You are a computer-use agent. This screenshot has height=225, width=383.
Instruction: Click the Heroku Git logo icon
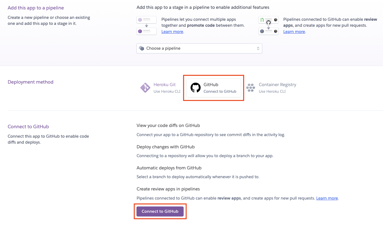pyautogui.click(x=145, y=88)
